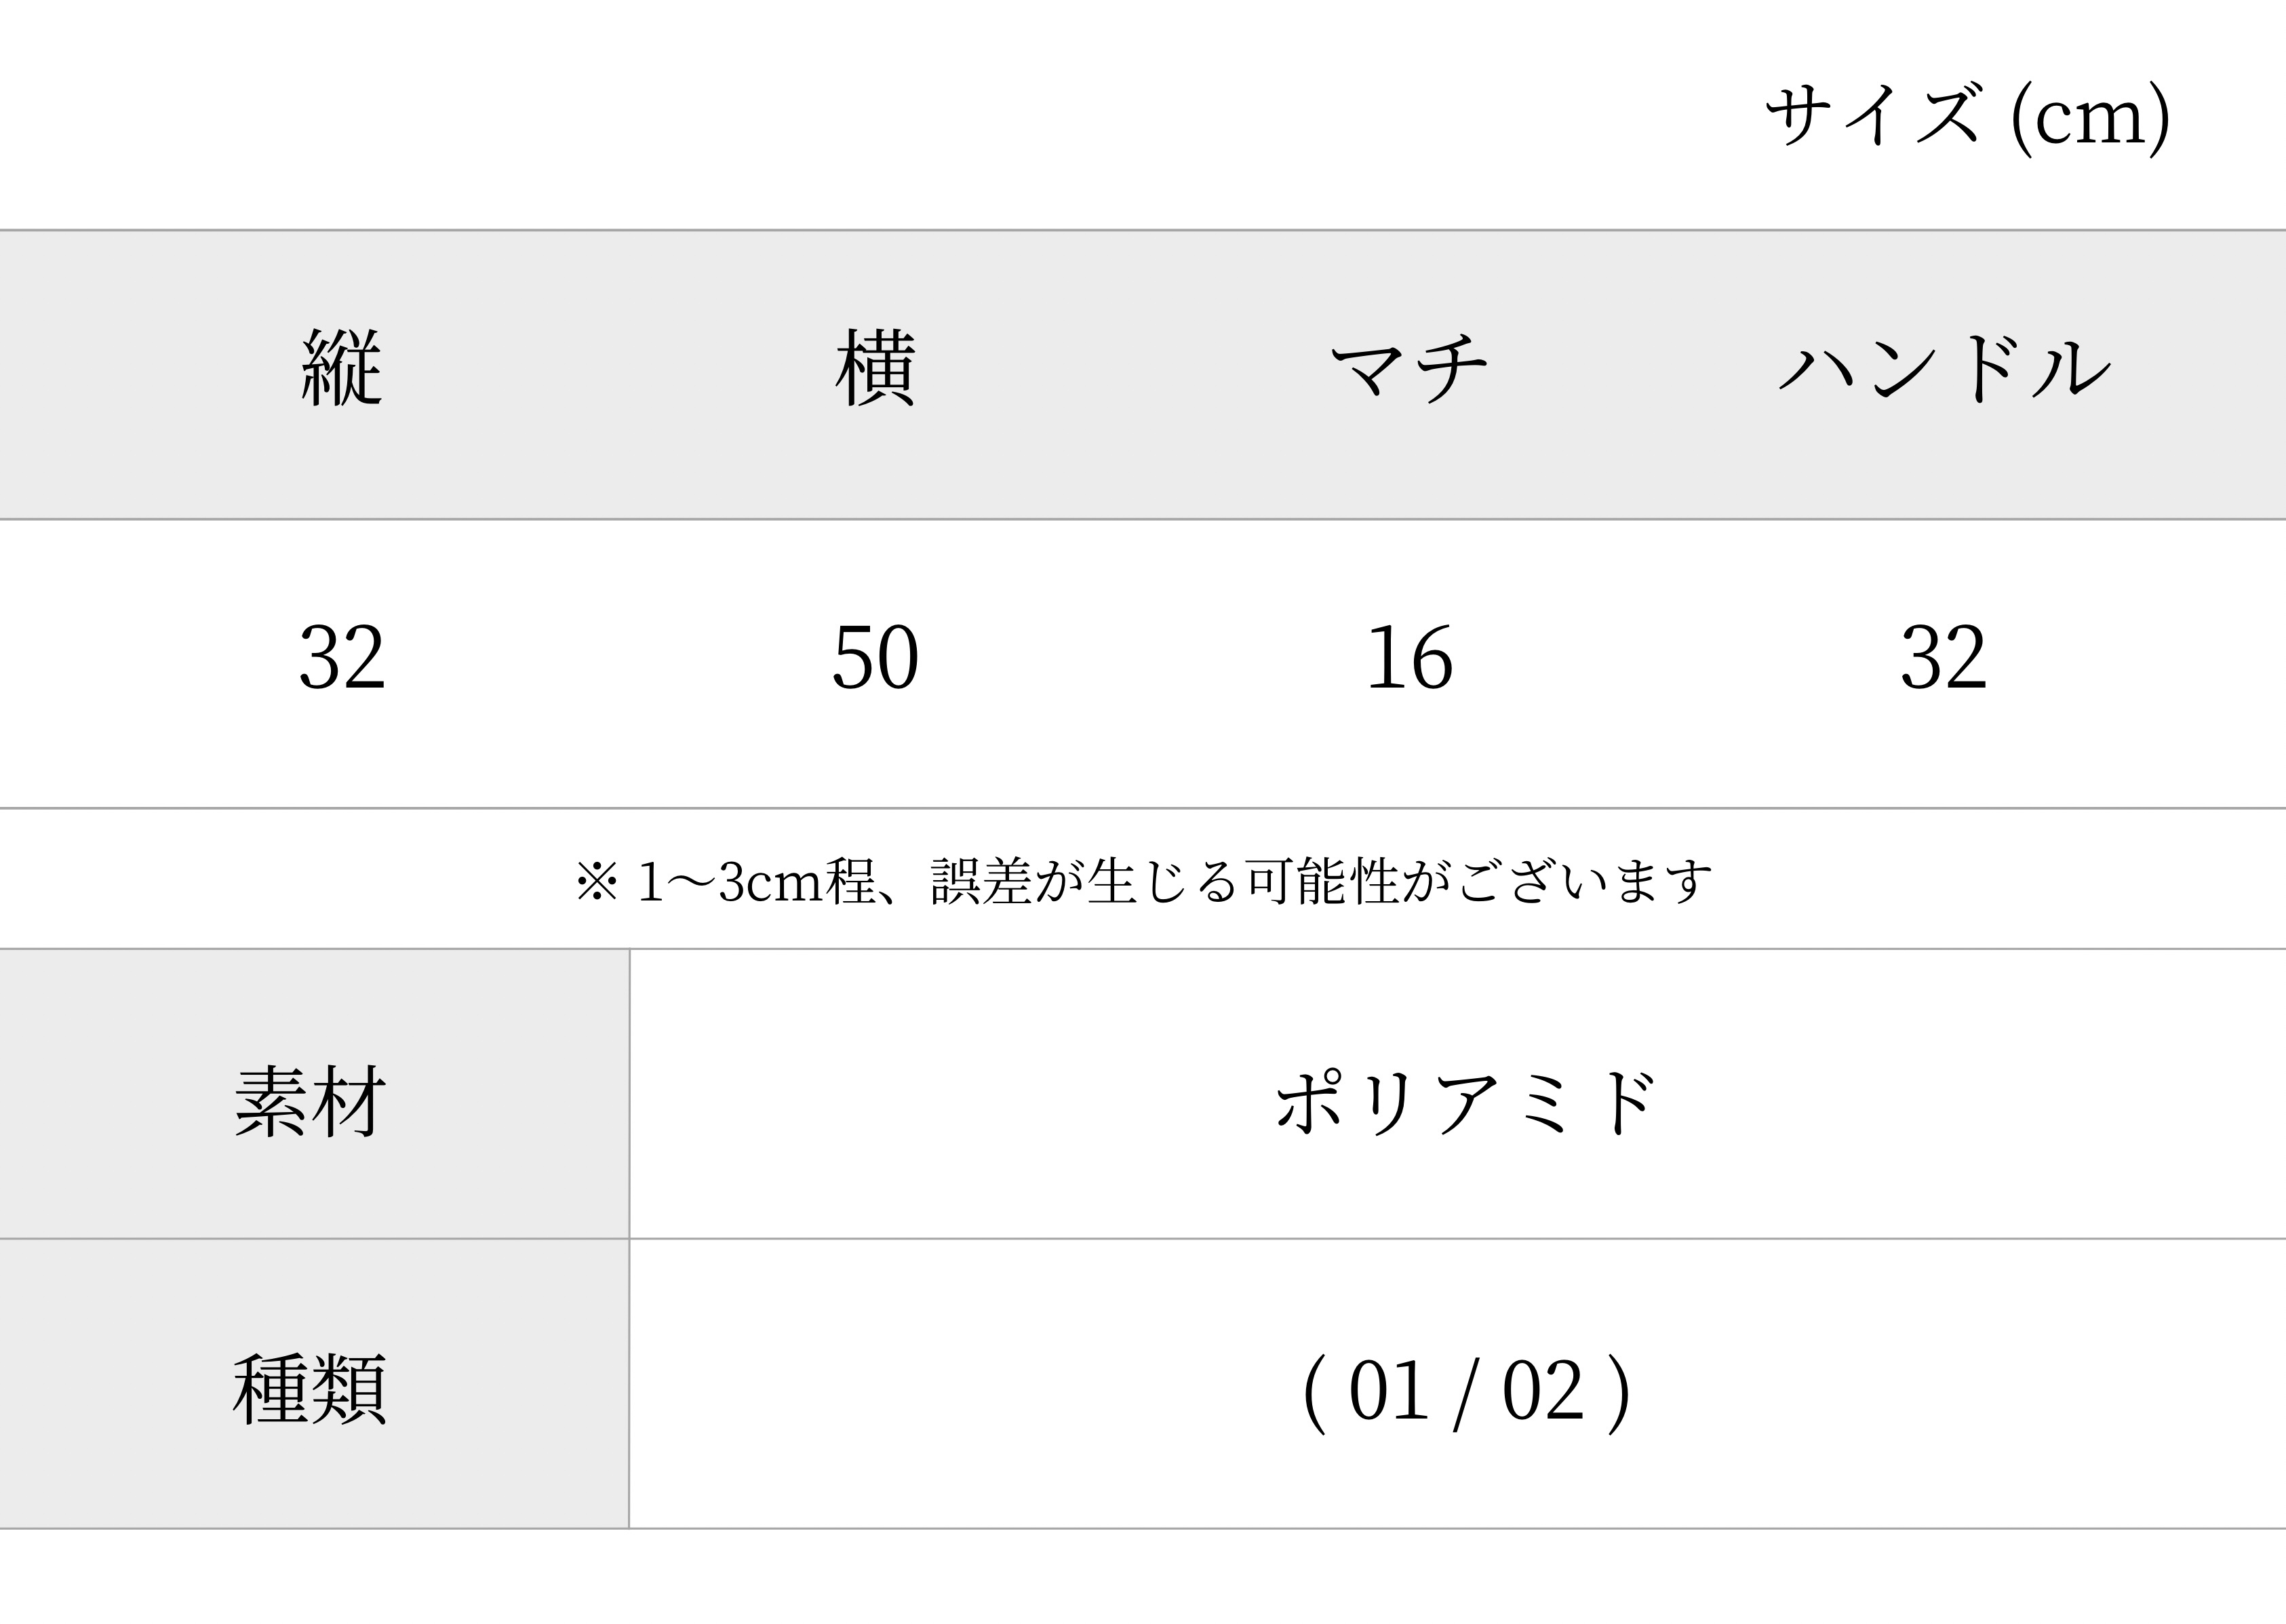2286x1624 pixels.
Task: Click the マチ value 16
Action: [1409, 657]
